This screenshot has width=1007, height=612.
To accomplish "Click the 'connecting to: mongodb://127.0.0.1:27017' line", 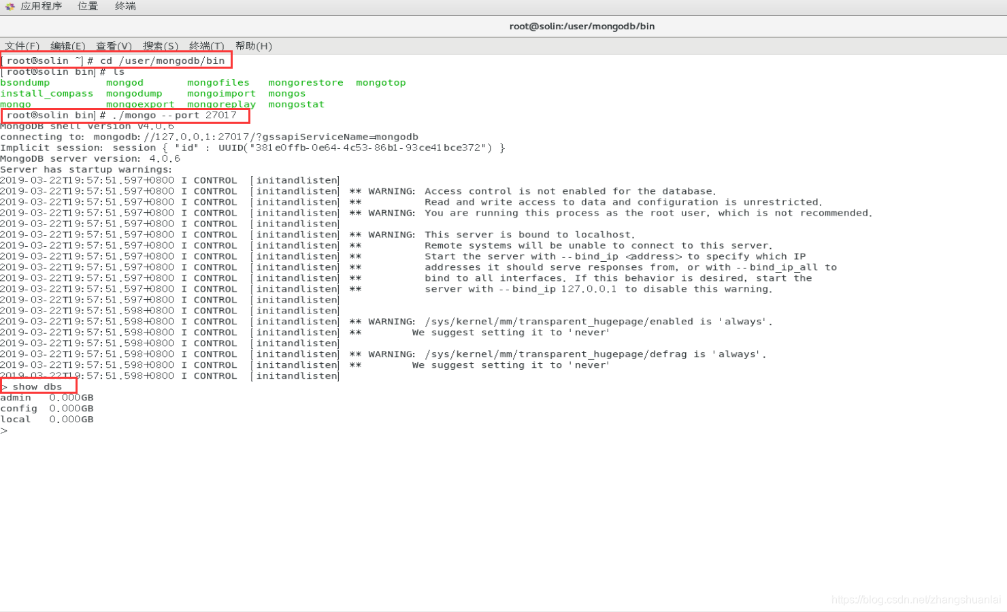I will click(x=209, y=137).
